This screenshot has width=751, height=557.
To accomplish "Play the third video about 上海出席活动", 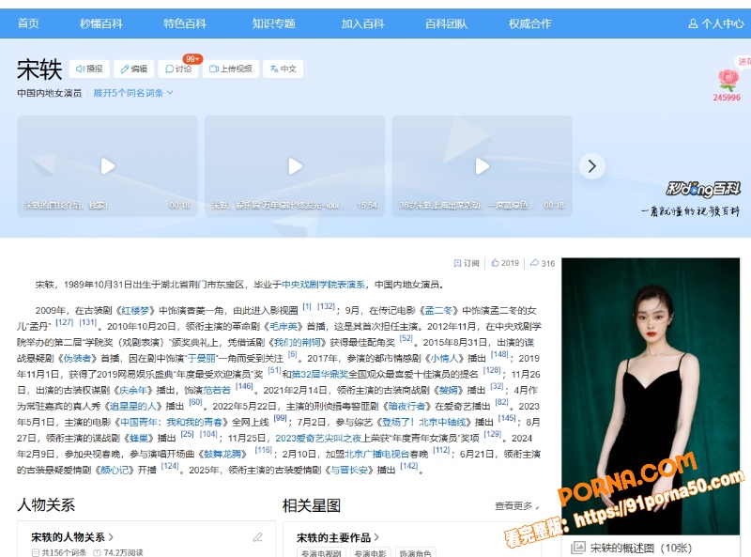I will pos(482,166).
